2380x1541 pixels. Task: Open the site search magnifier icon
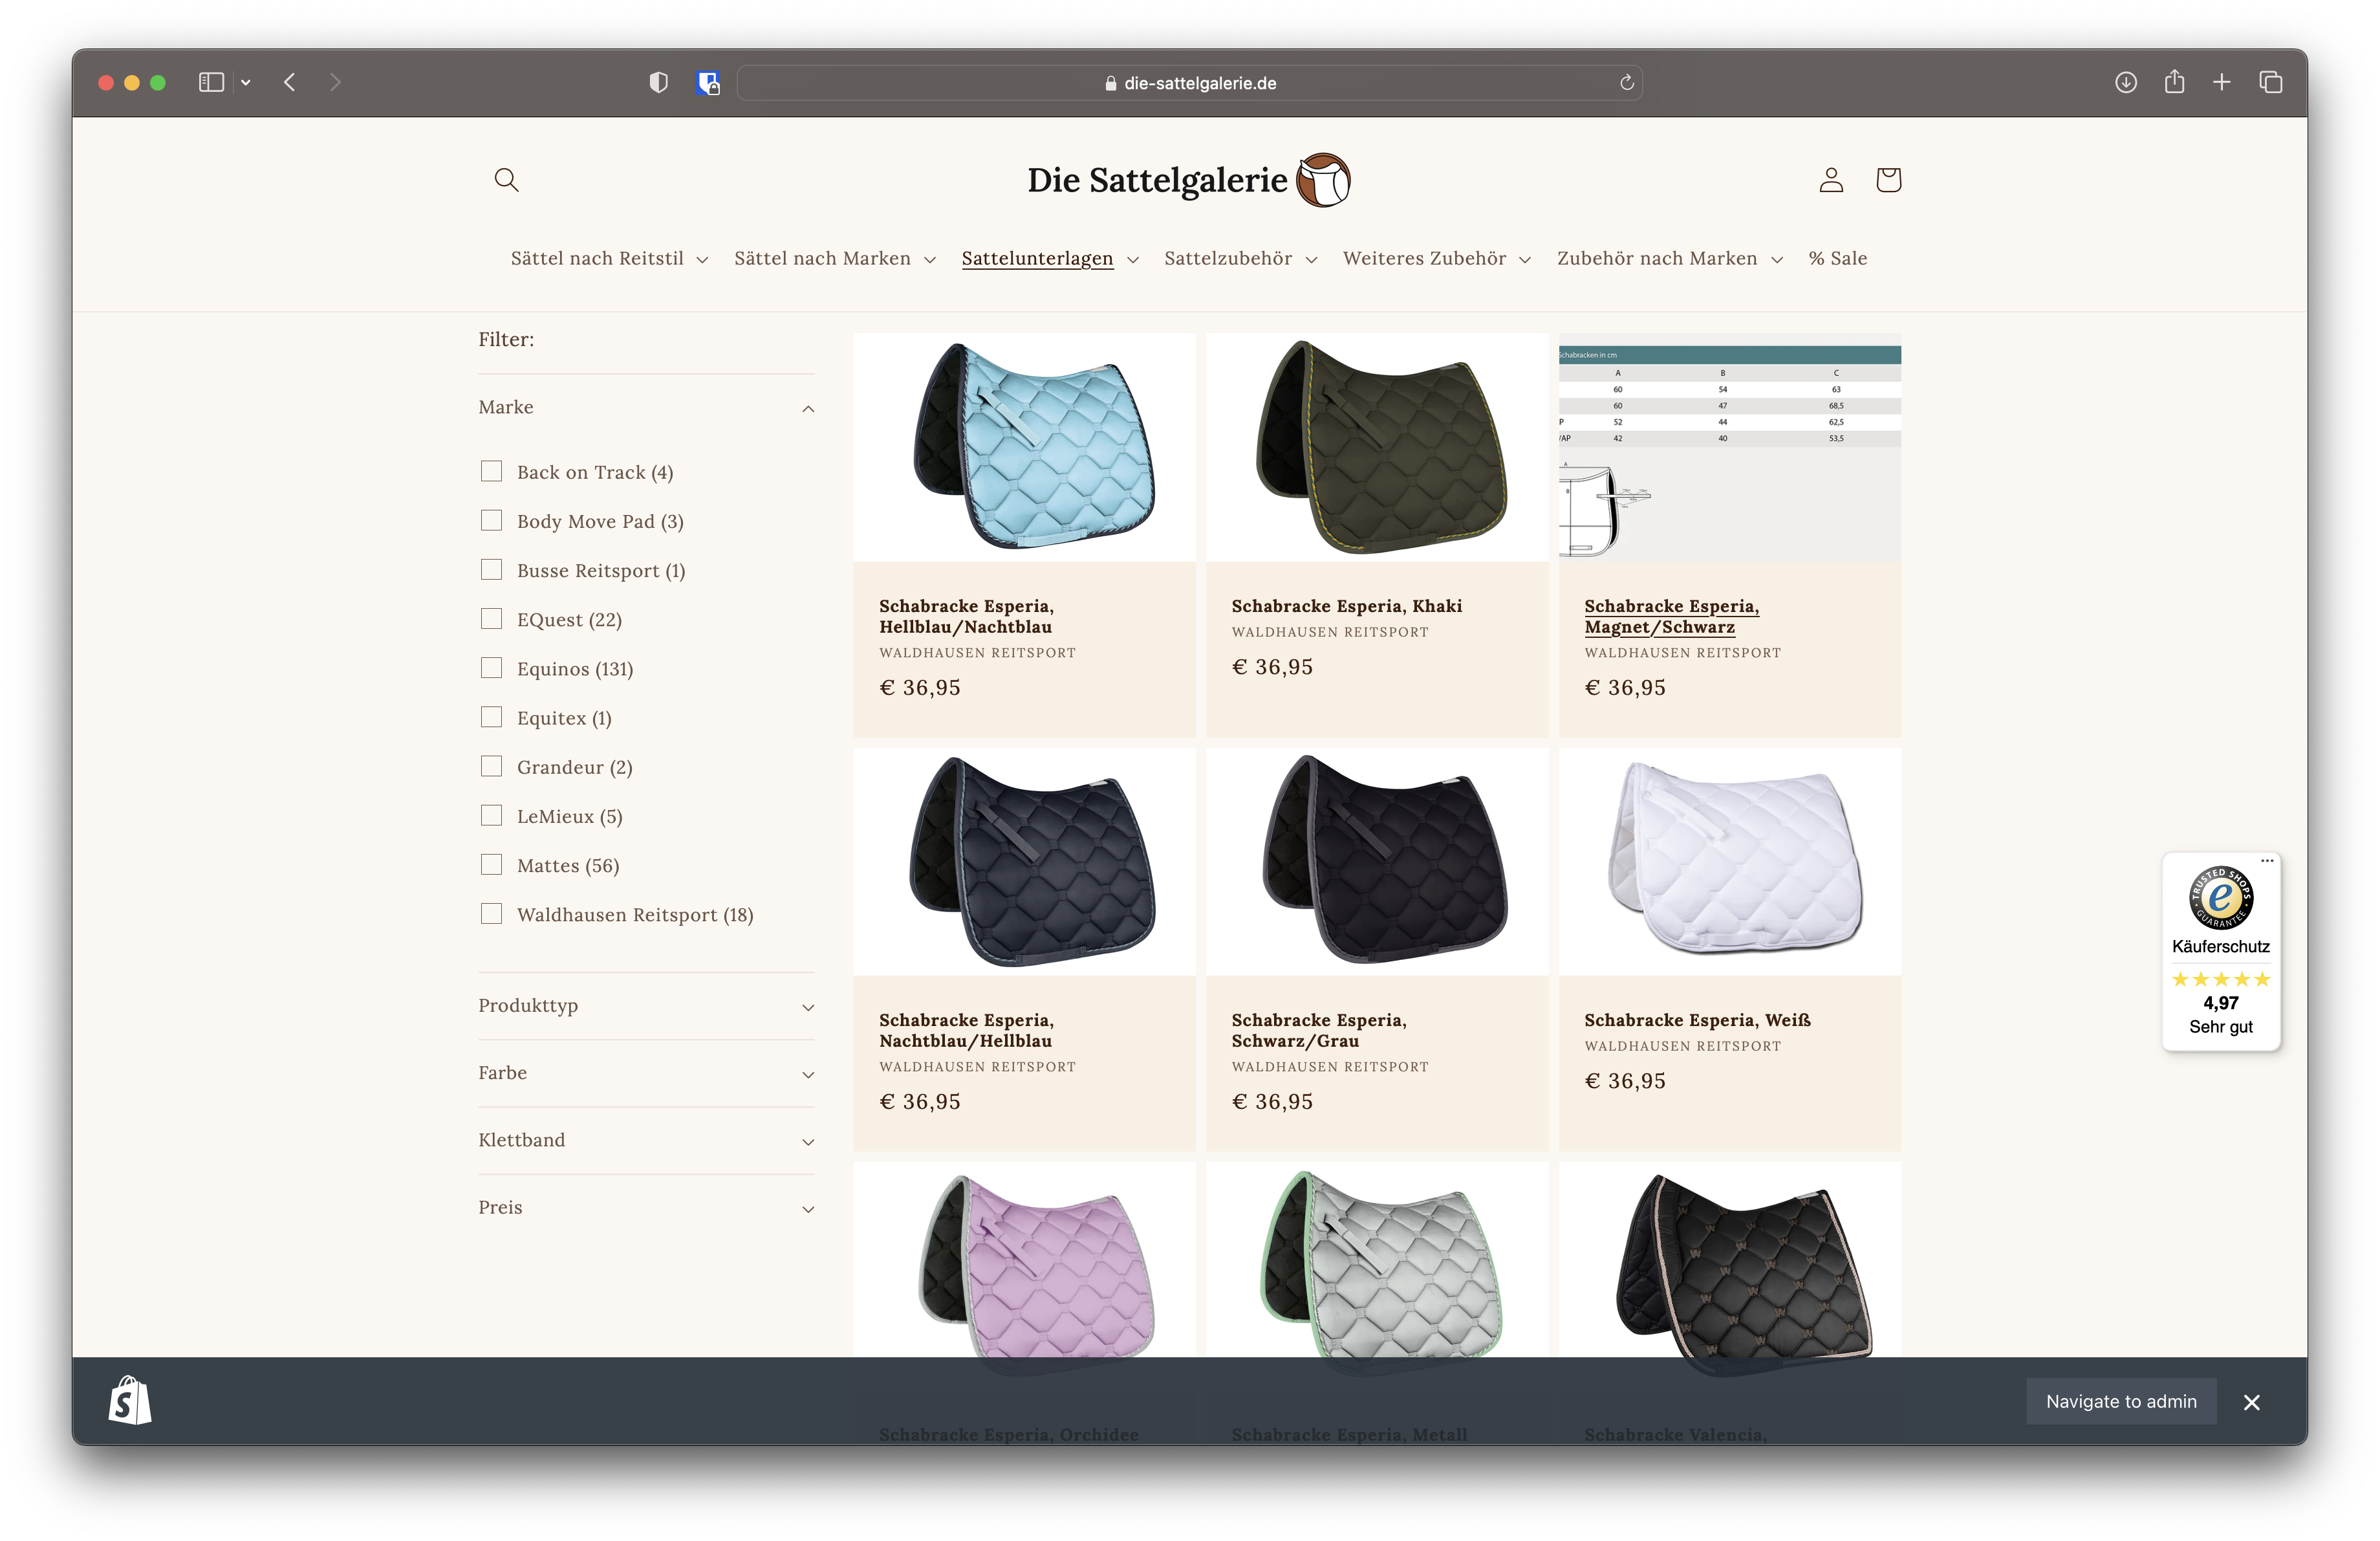point(506,180)
